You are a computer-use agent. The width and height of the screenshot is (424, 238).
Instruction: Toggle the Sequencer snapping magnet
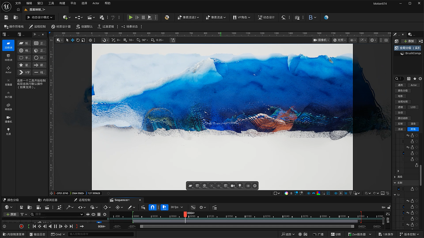click(152, 207)
